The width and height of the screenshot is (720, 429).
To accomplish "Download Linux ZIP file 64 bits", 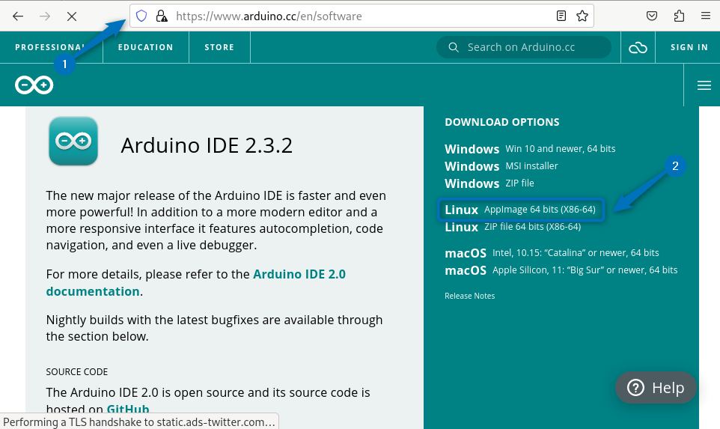I will click(x=513, y=227).
